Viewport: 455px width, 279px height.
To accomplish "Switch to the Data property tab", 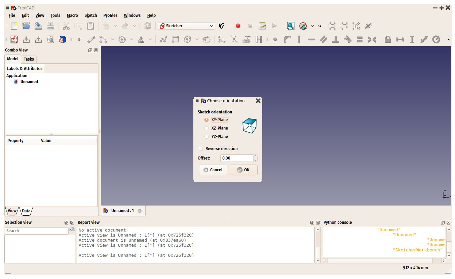I will pyautogui.click(x=26, y=211).
